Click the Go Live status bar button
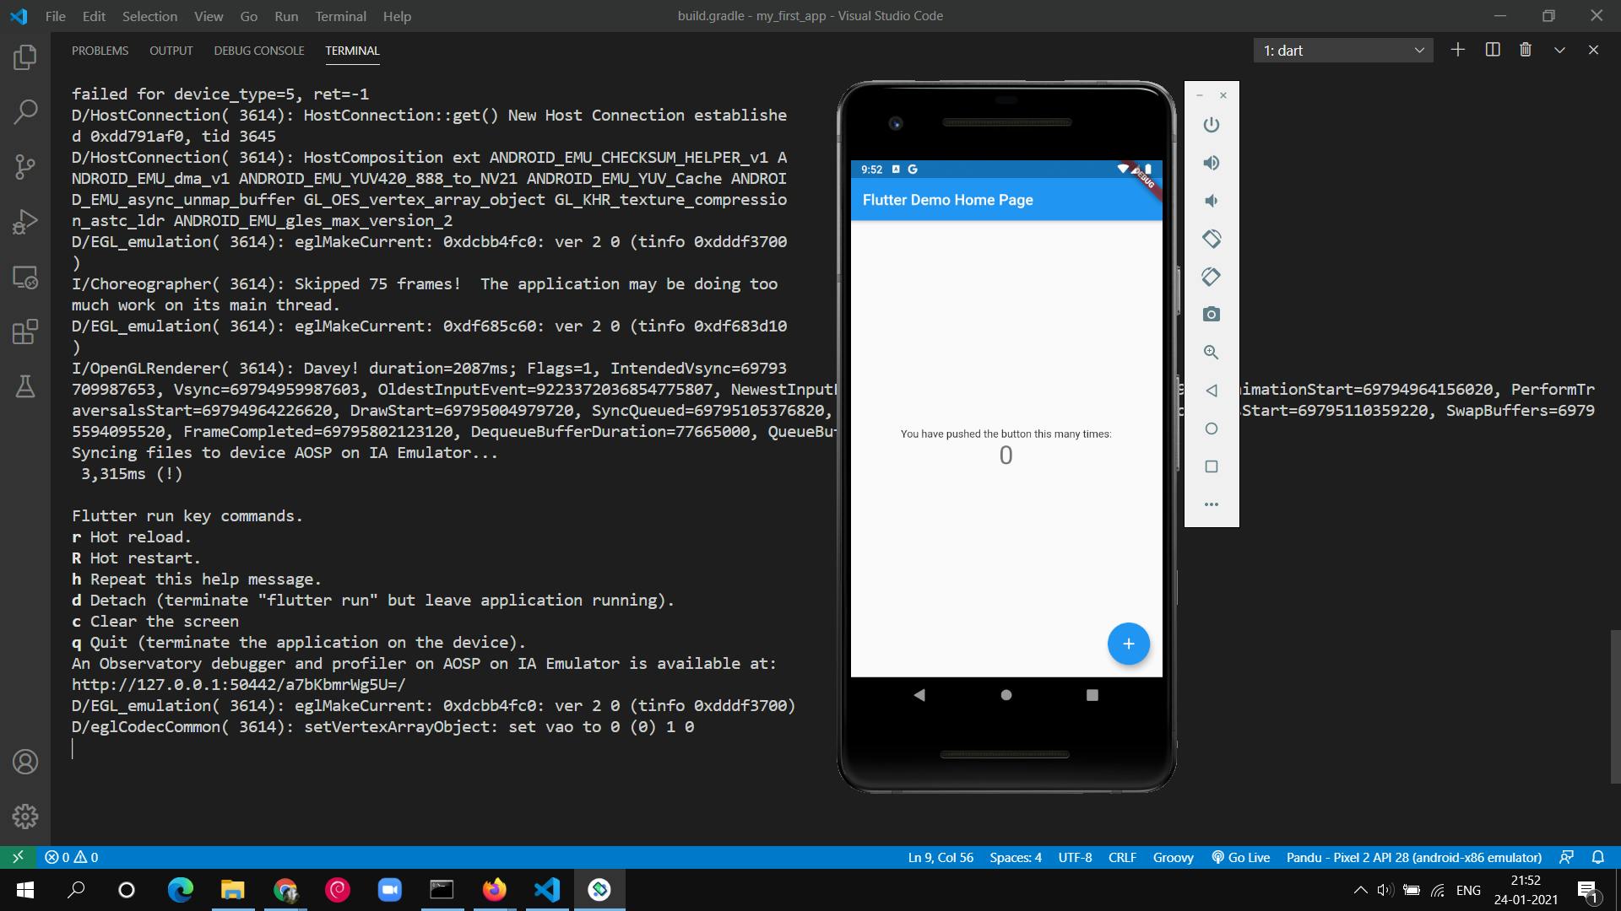 pos(1240,857)
